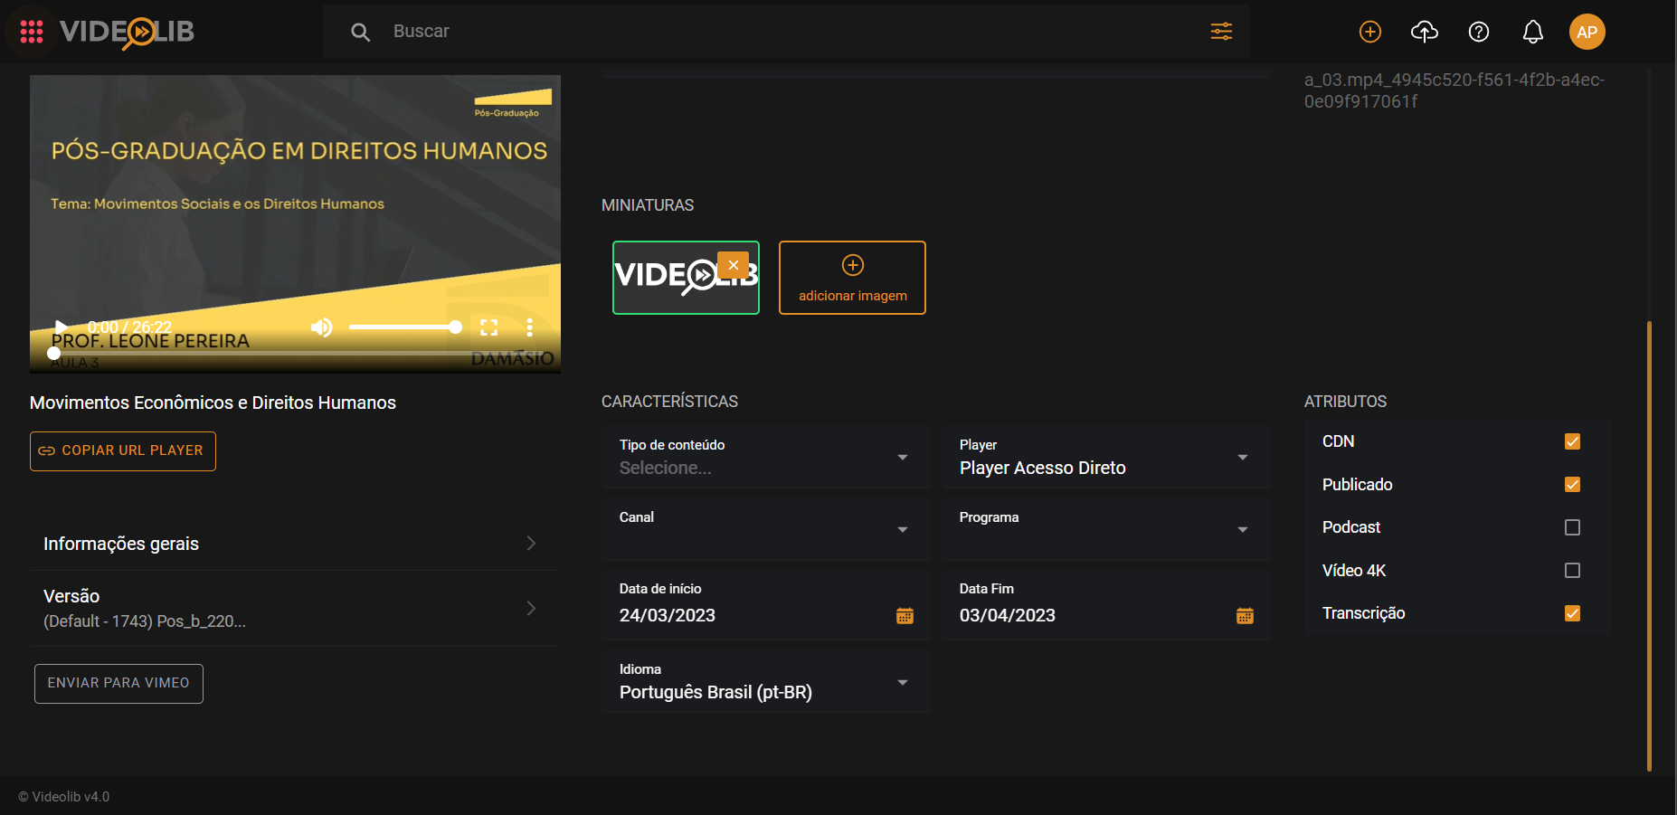Open the Idioma dropdown

pos(765,682)
